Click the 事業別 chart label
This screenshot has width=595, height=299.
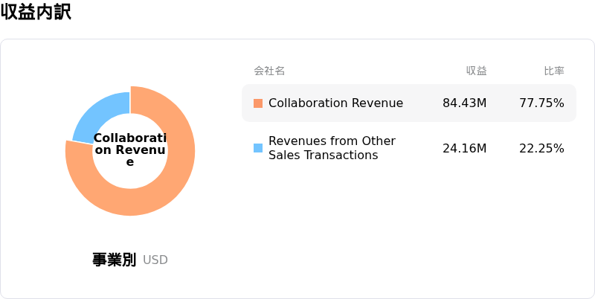pos(114,260)
